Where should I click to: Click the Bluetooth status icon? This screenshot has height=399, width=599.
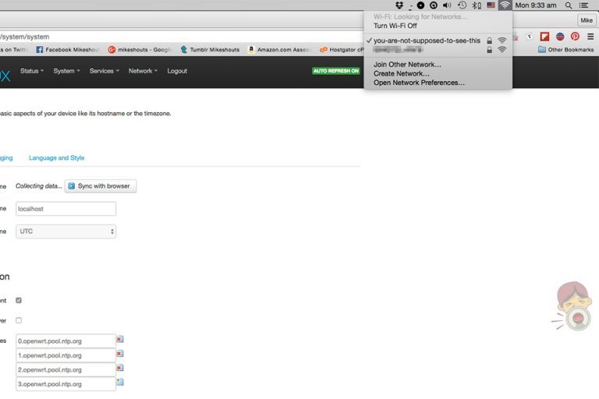(475, 5)
